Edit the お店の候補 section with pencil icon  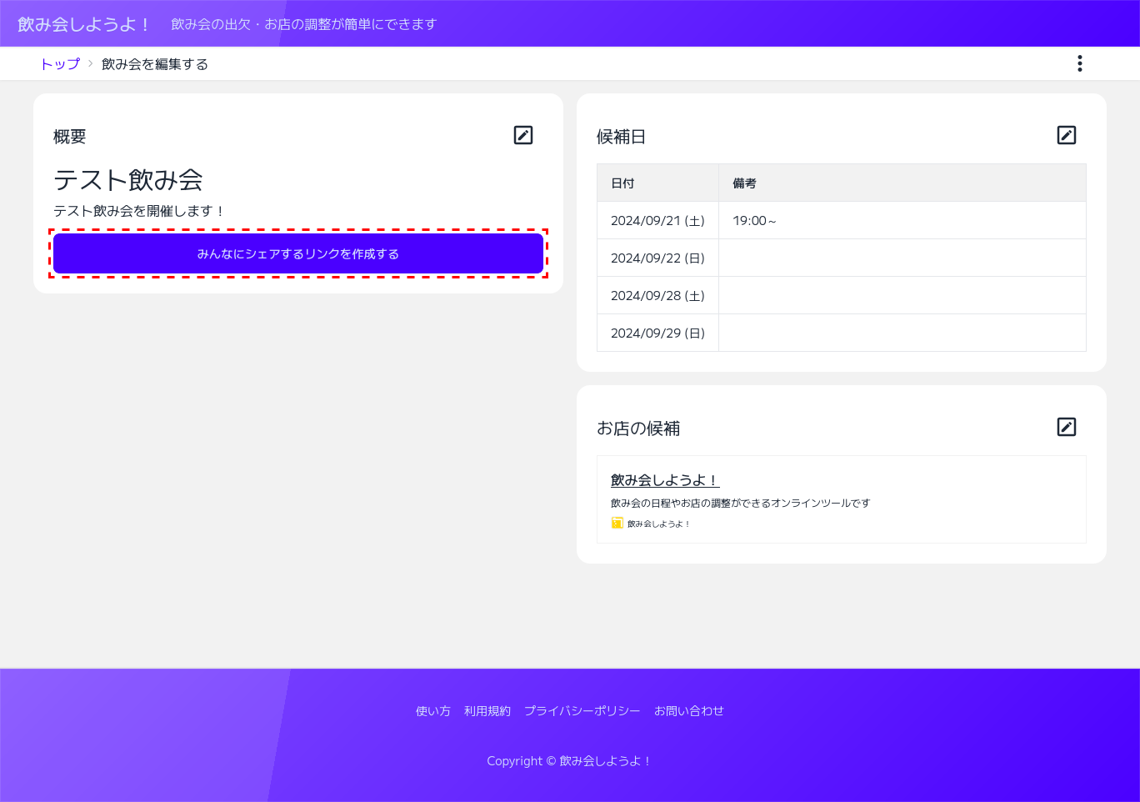click(x=1067, y=427)
